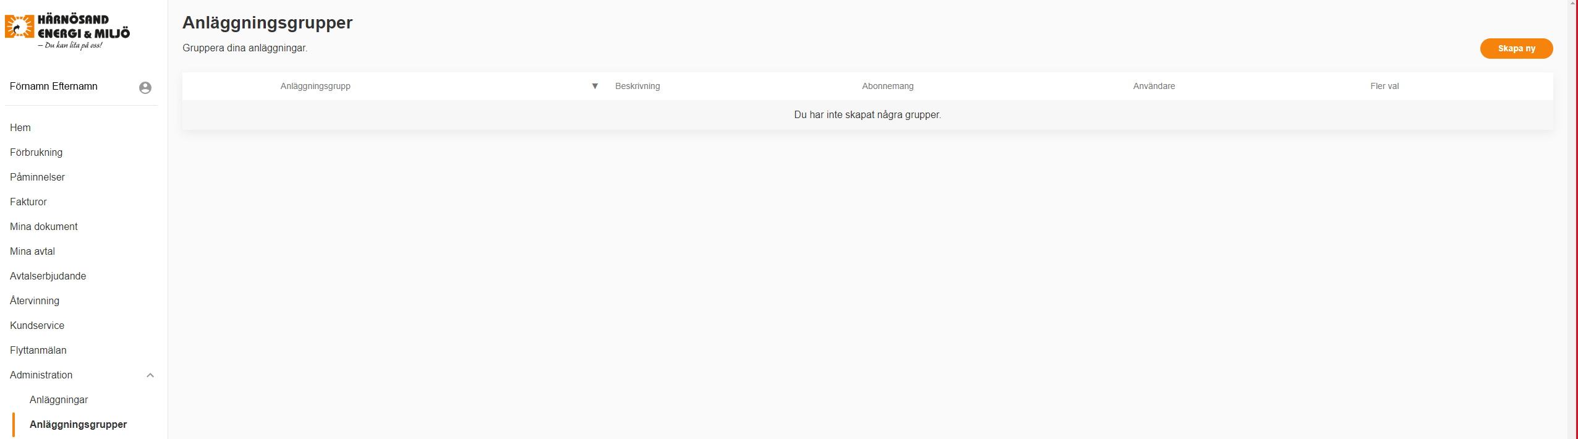Sort by Anläggningsgrupp column arrow
The width and height of the screenshot is (1578, 439).
595,86
